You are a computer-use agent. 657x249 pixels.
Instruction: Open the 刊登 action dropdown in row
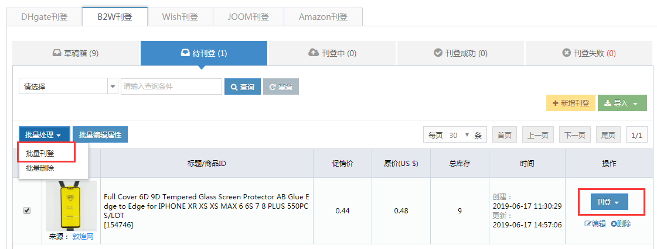point(609,202)
